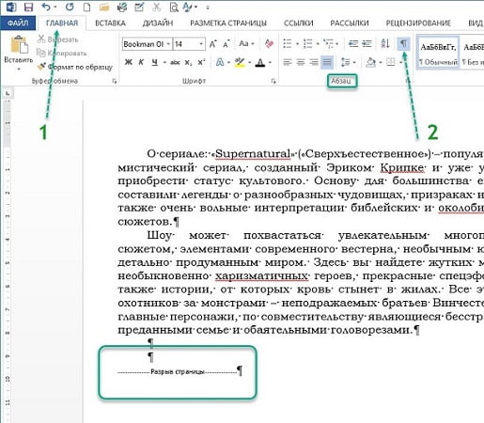Open Буфер обмена dialog launcher
The image size is (484, 423).
(x=115, y=81)
